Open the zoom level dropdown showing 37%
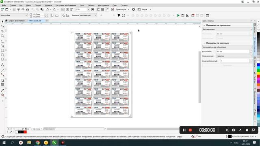Viewport: 260px width, 146px height. 89,9
